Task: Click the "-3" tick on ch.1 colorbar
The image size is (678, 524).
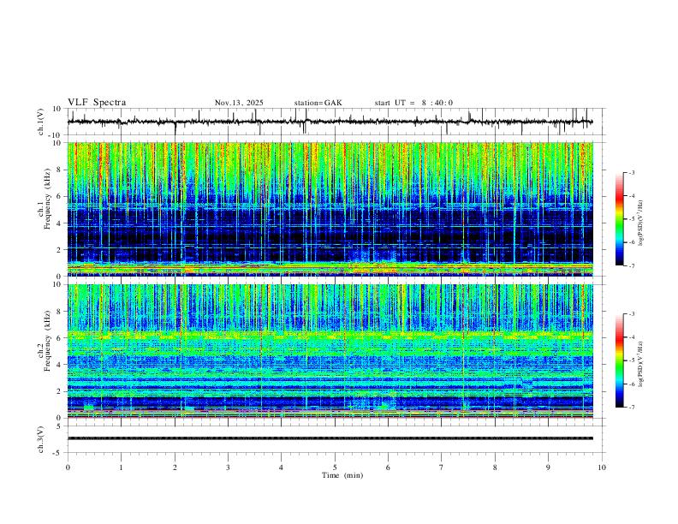Action: tap(631, 172)
